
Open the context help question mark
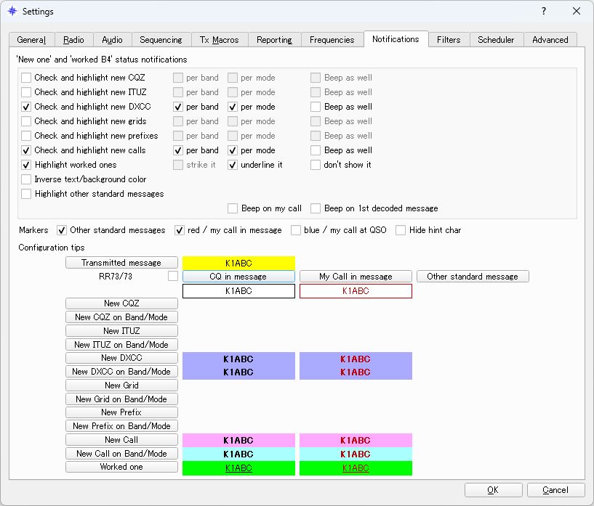point(542,11)
